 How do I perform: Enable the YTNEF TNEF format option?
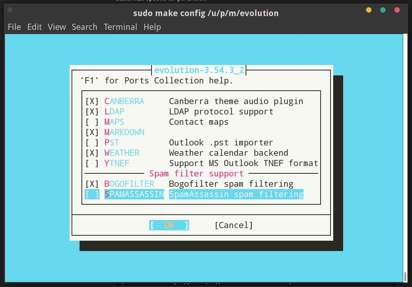(92, 163)
